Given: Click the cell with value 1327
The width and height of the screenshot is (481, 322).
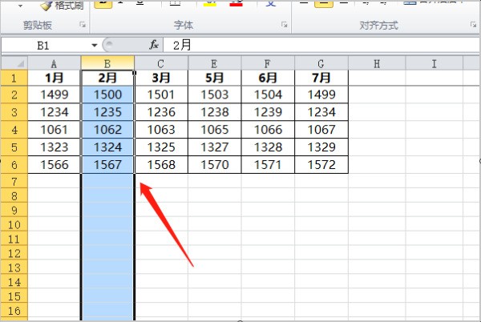Looking at the screenshot, I should click(x=214, y=147).
